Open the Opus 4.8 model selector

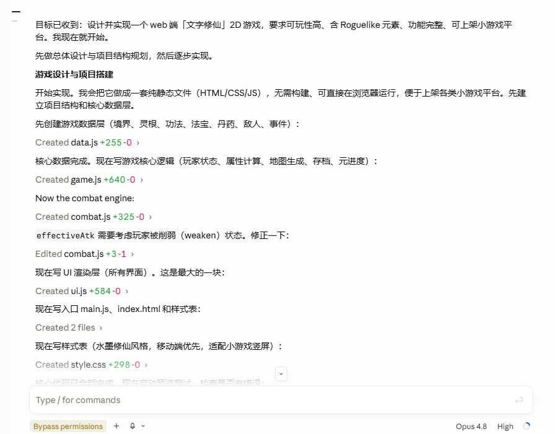pyautogui.click(x=471, y=426)
